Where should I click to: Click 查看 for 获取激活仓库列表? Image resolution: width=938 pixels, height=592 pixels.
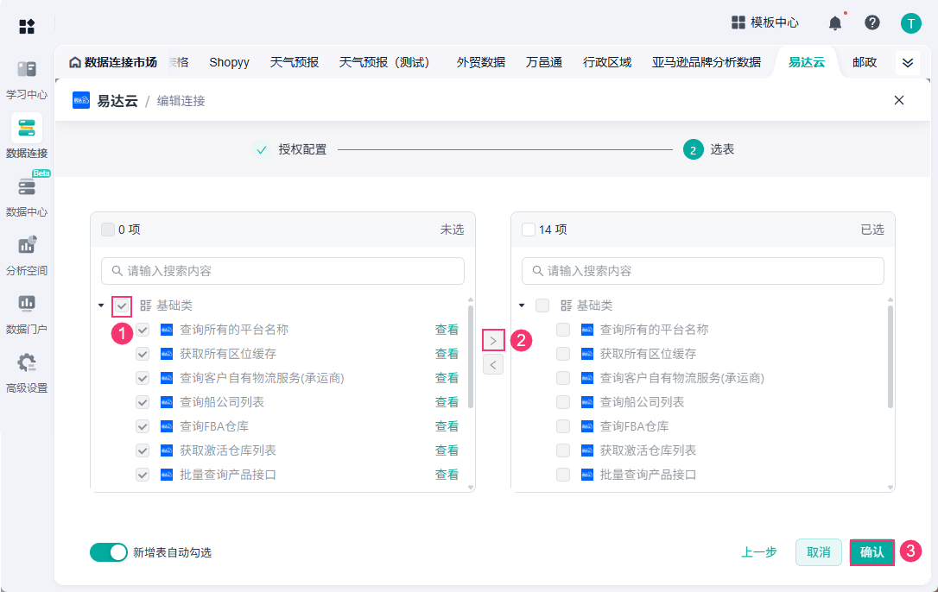point(447,450)
